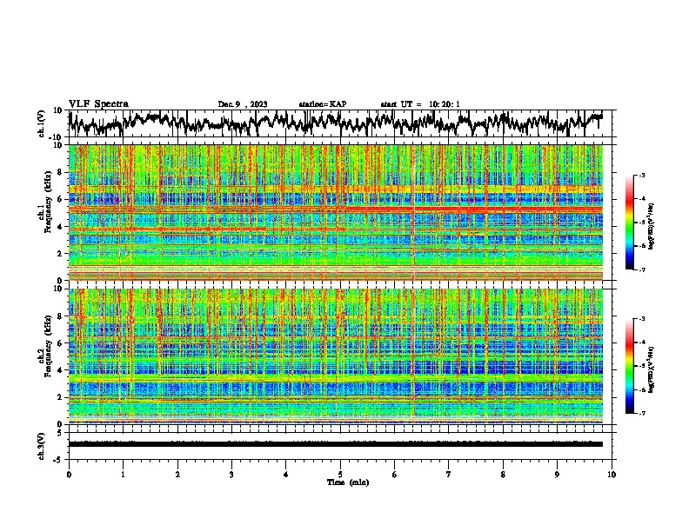Click the -7 value on ch.2 colorbar

coord(642,413)
